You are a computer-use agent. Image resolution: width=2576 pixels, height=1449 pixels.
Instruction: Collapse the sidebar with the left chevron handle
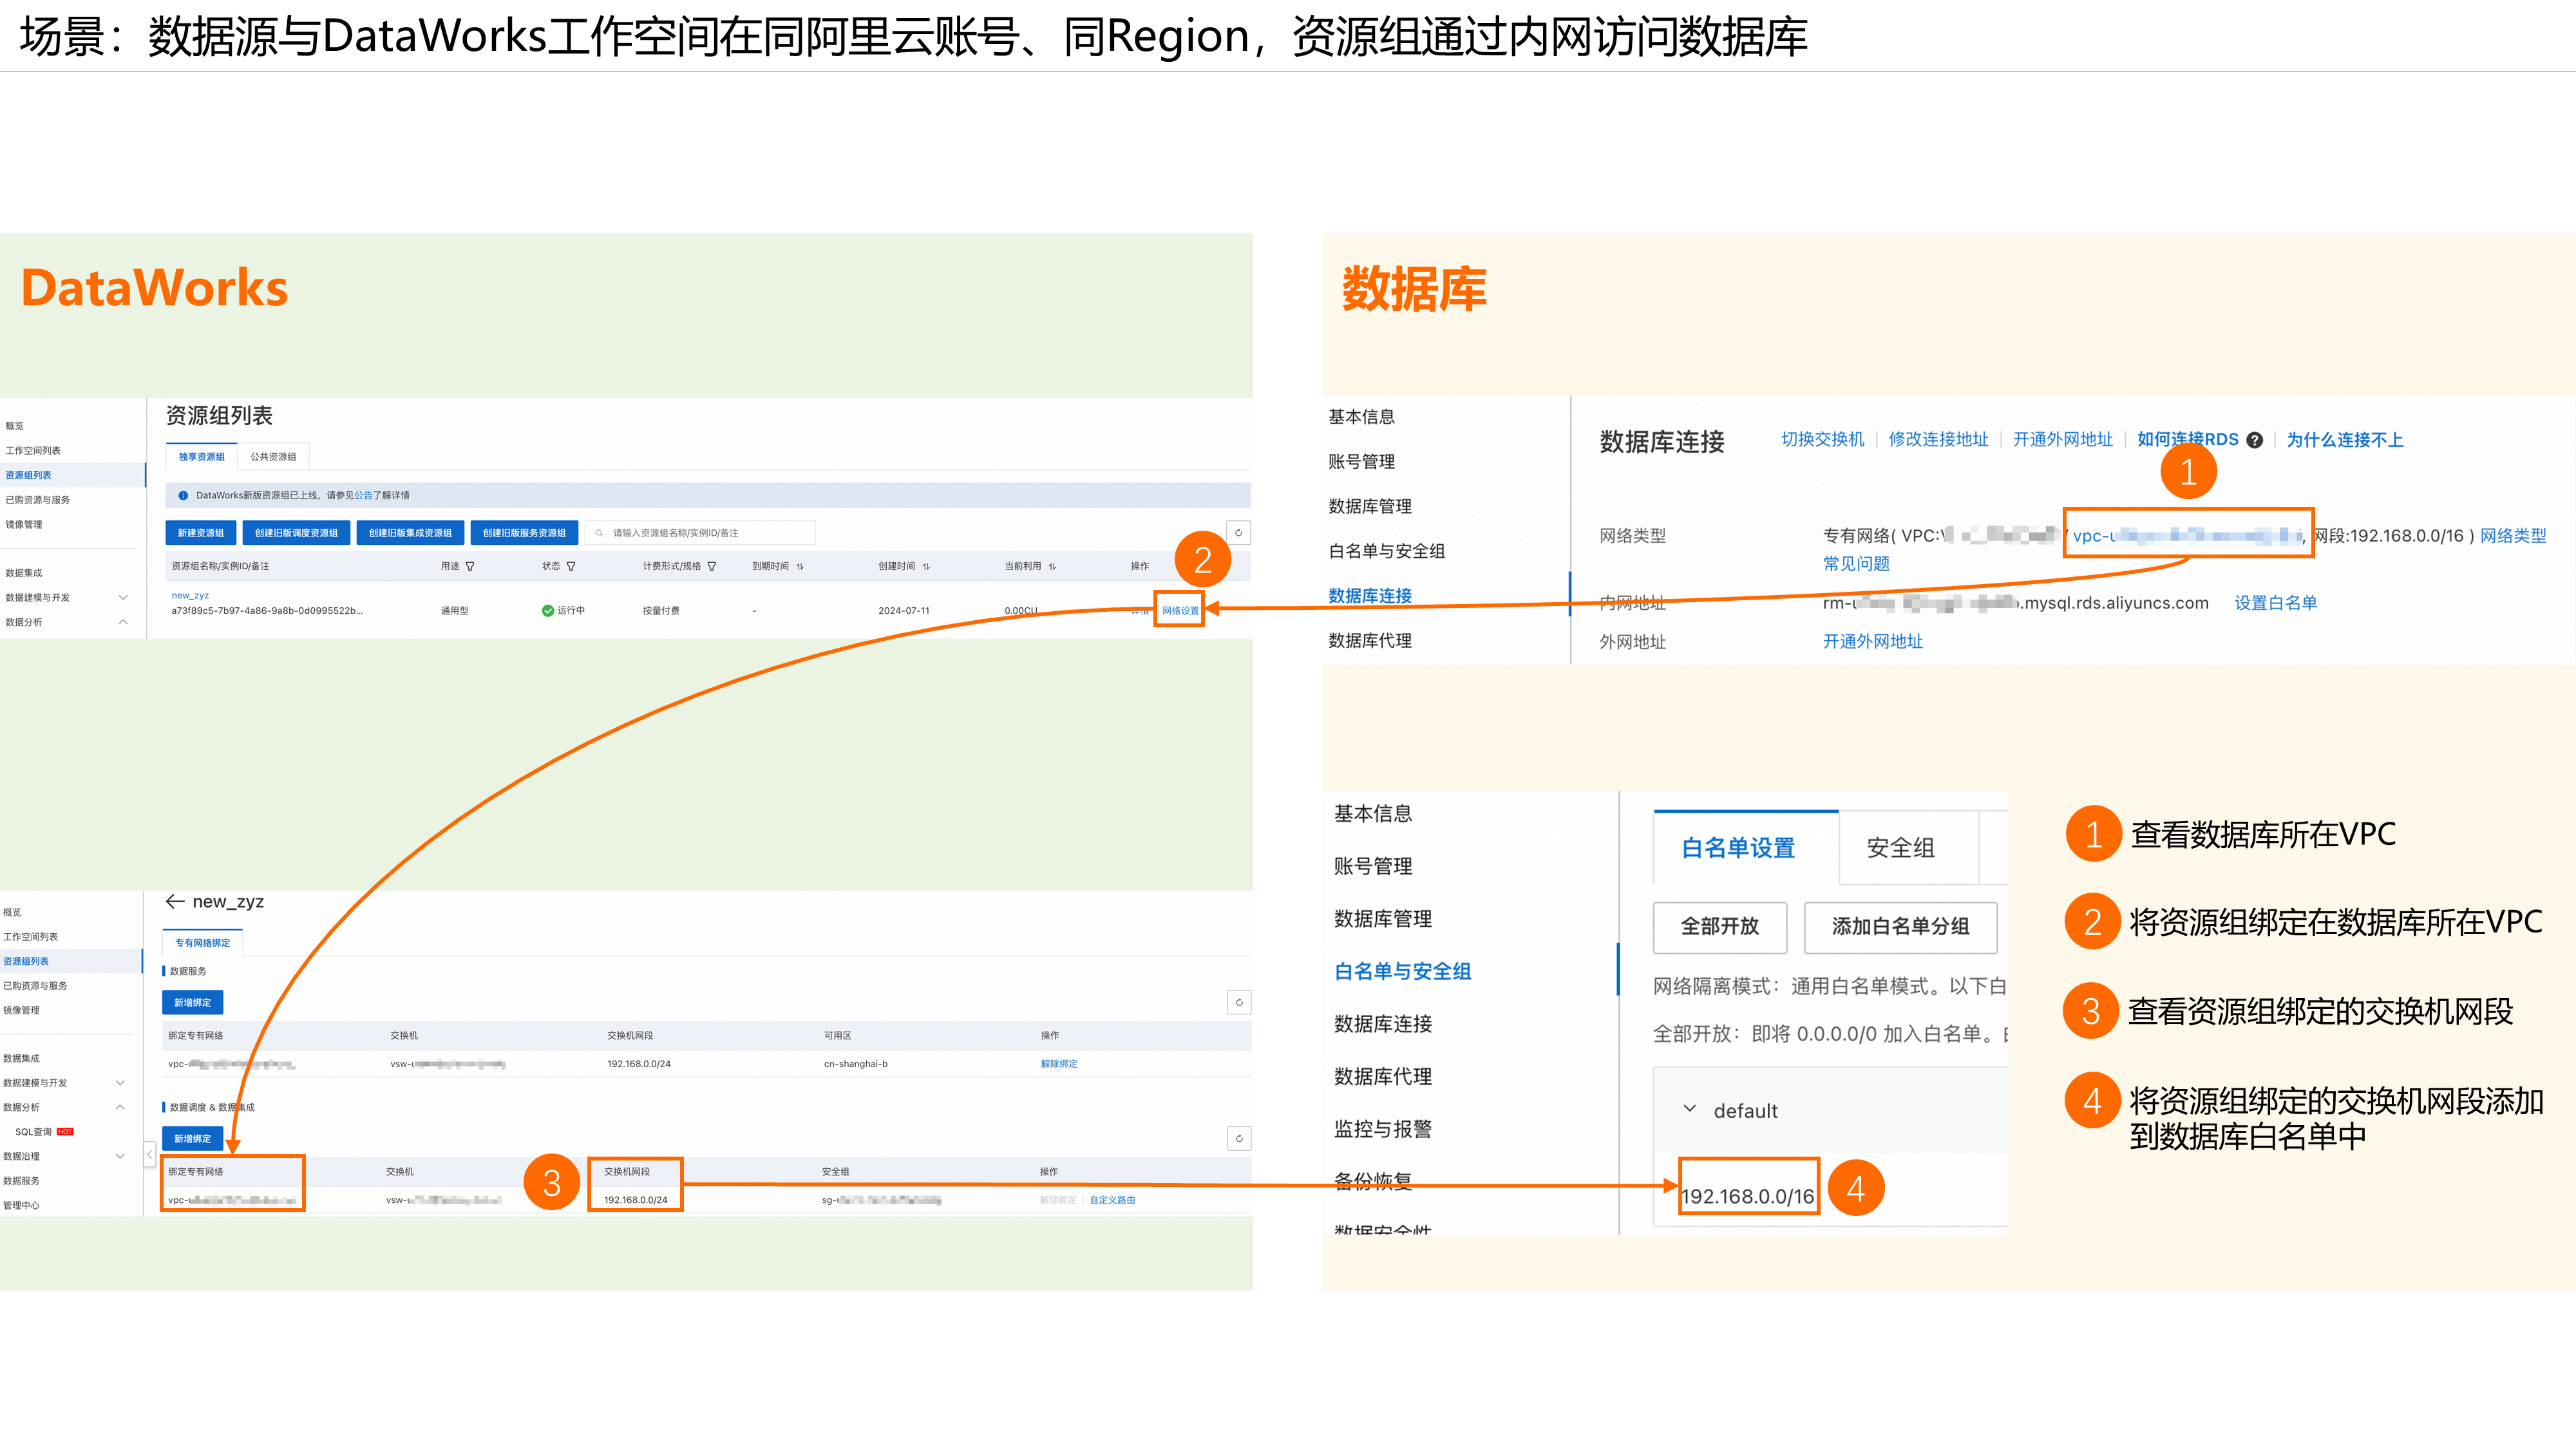tap(149, 1155)
